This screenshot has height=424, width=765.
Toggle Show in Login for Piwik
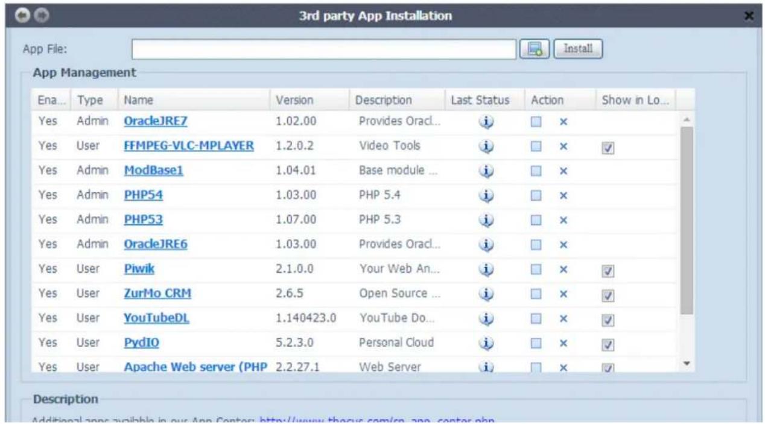click(608, 271)
